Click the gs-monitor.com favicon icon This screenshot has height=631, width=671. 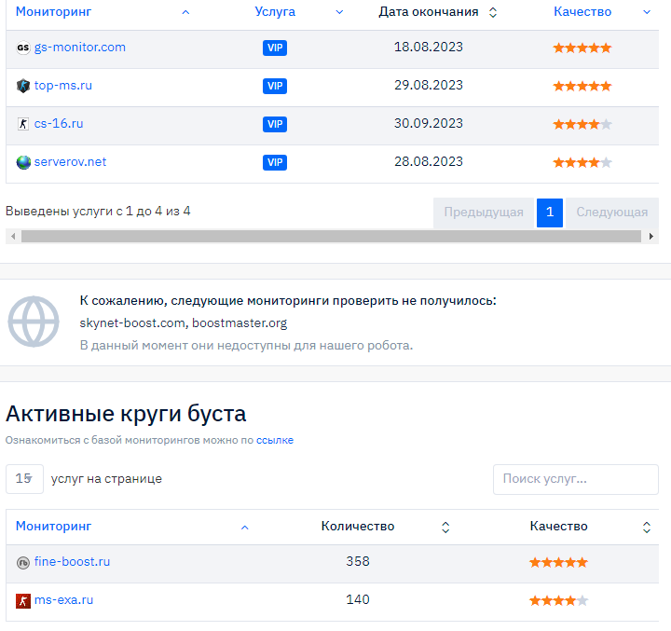tap(23, 48)
